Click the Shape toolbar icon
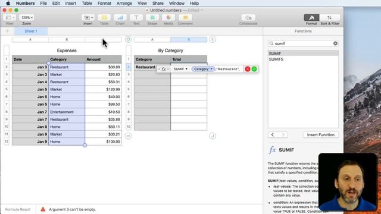The height and width of the screenshot is (214, 381). [x=152, y=17]
